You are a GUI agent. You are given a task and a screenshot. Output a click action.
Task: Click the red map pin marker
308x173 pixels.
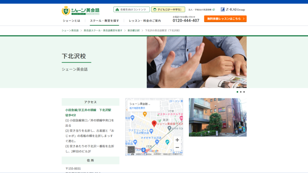pyautogui.click(x=154, y=123)
